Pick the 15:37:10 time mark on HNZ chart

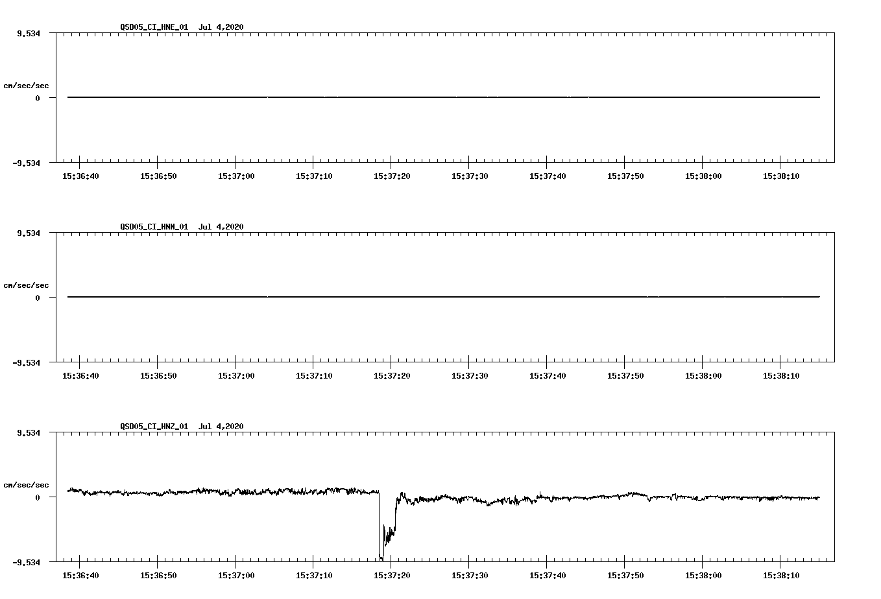coord(314,576)
